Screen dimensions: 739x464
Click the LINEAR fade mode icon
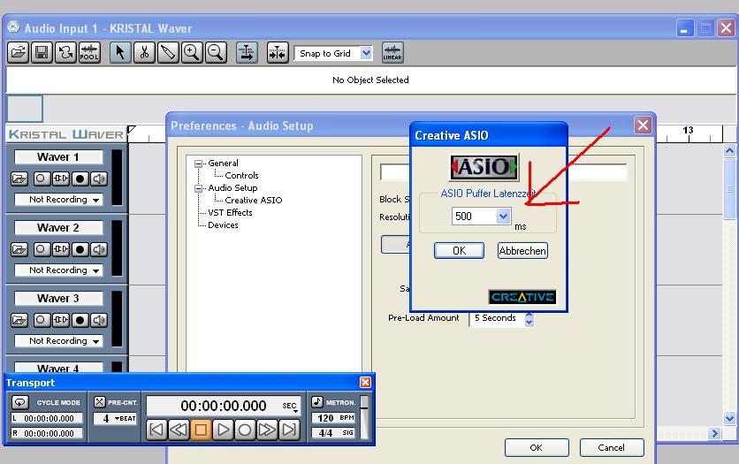[x=392, y=52]
